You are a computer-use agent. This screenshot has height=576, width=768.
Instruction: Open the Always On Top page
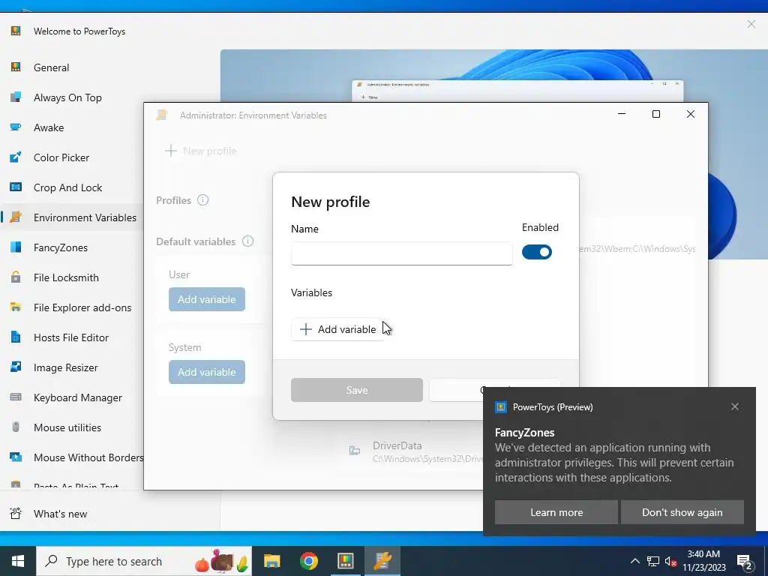point(67,97)
